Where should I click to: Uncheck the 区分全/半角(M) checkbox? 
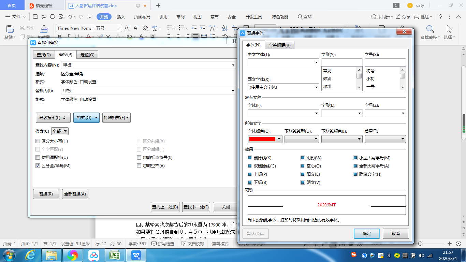tap(38, 166)
